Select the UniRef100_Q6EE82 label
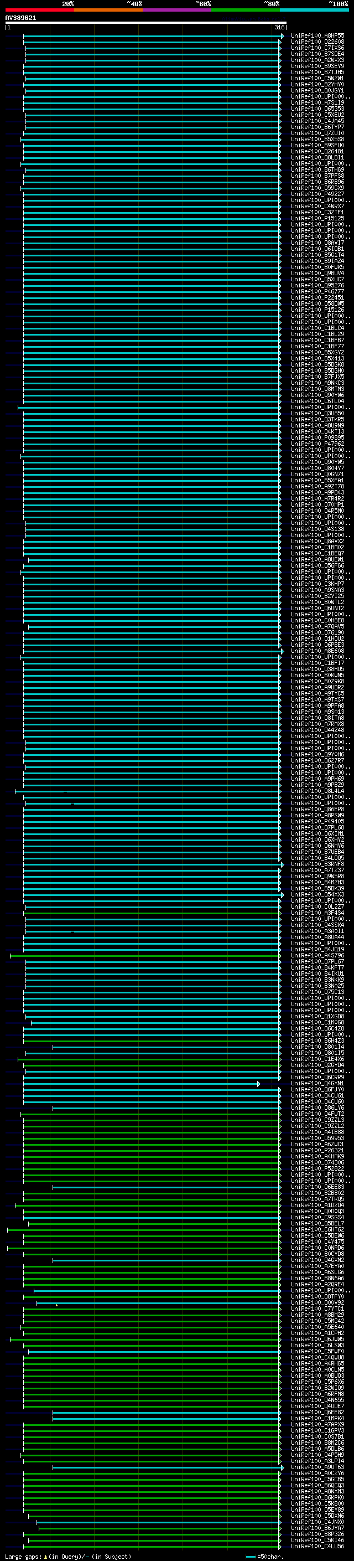The height and width of the screenshot is (1561, 354). [317, 1413]
